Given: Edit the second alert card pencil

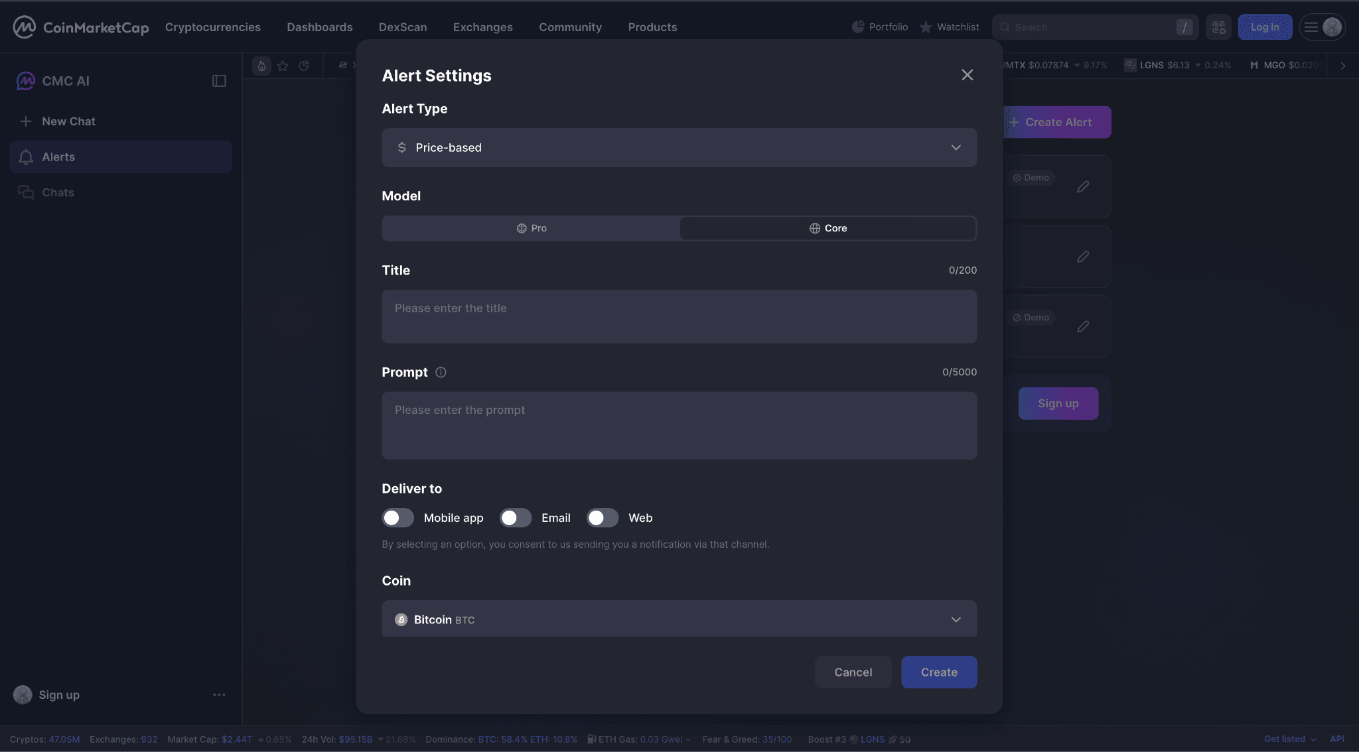Looking at the screenshot, I should [1083, 257].
